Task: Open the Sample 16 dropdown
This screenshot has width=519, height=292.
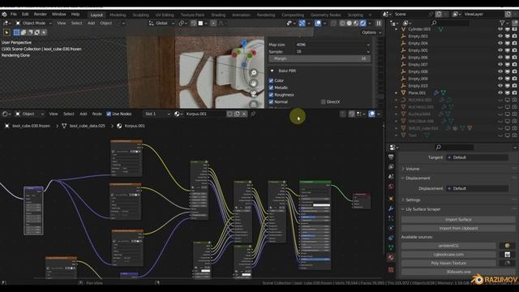Action: [332, 52]
